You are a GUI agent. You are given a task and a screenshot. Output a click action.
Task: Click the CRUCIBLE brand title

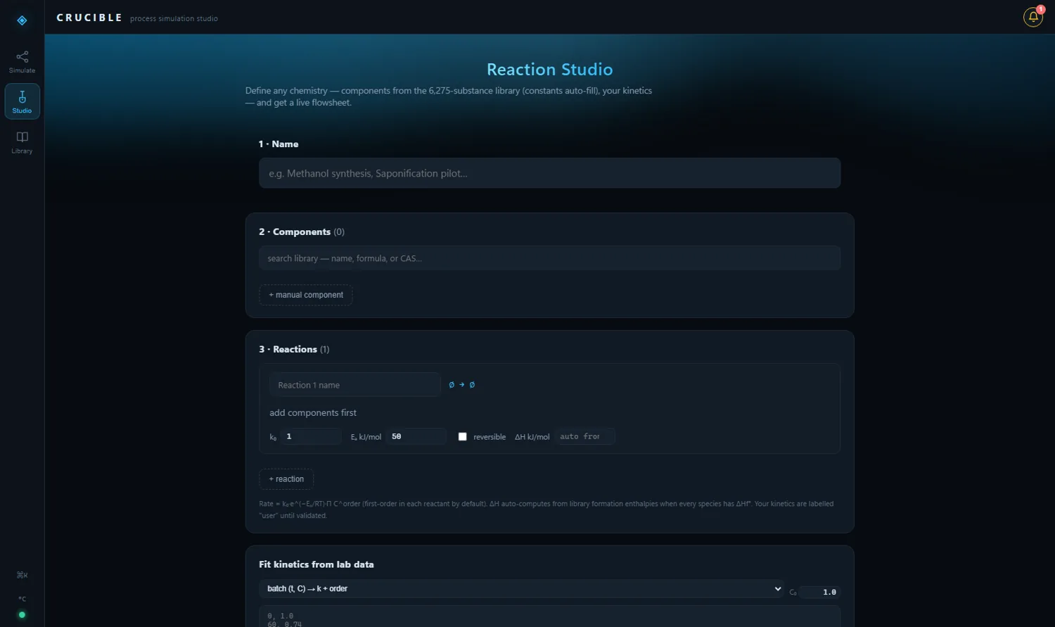[89, 18]
